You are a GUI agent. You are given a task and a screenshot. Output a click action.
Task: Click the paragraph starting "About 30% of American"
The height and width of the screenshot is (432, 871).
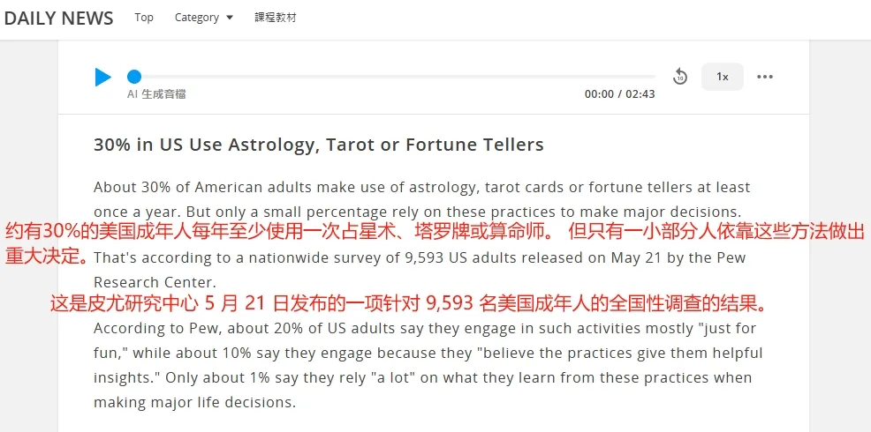[x=421, y=188]
